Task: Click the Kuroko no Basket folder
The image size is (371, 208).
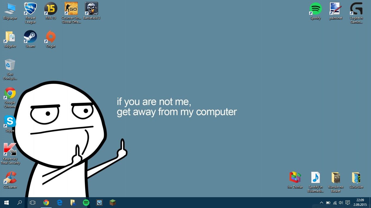Action: point(336,182)
